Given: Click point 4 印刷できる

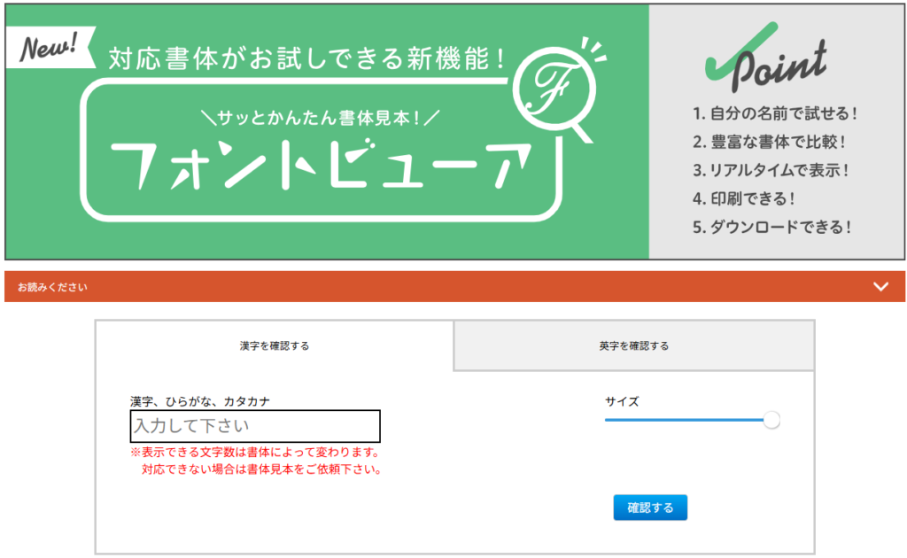Looking at the screenshot, I should pos(744,198).
